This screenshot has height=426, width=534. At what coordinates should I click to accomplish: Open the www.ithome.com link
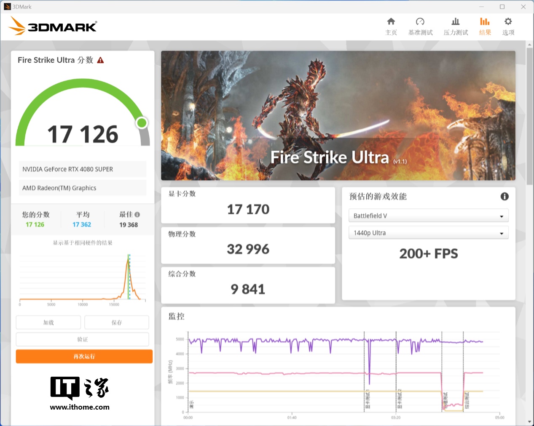[x=80, y=407]
